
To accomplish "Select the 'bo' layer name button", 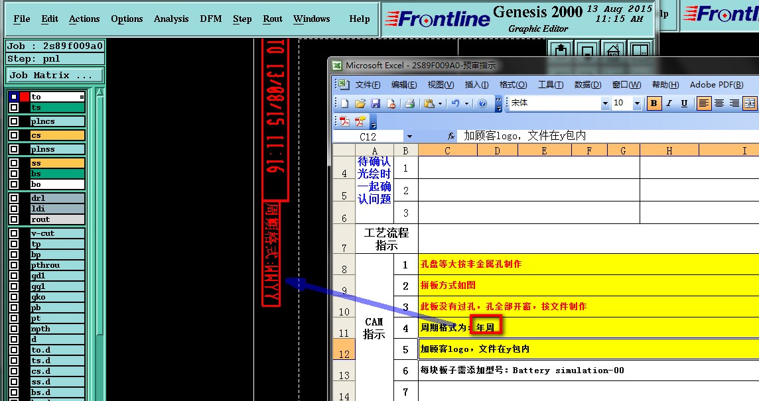I will (57, 184).
